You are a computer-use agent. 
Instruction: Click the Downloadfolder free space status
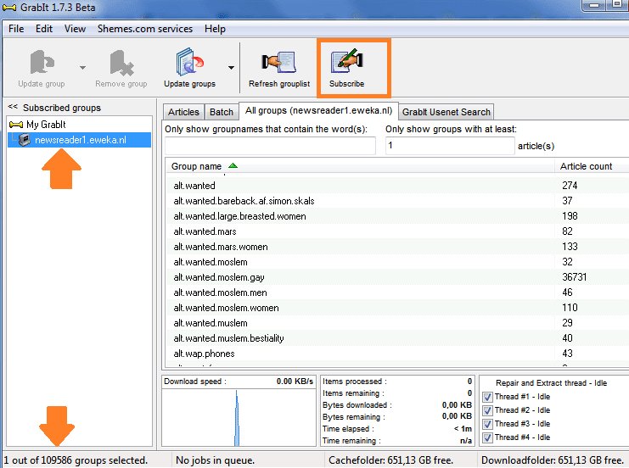pos(553,460)
